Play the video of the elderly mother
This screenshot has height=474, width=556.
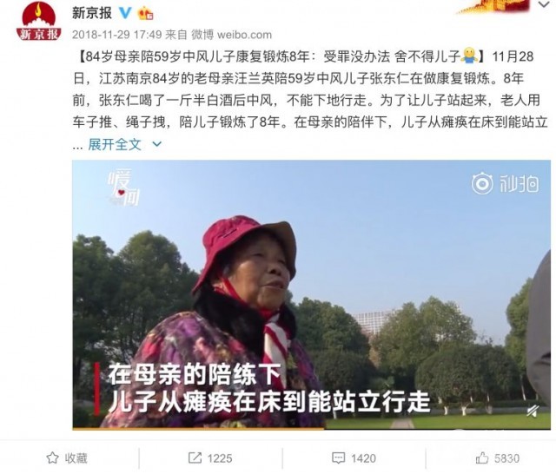[311, 295]
